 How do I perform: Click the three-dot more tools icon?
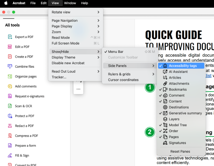[78, 89]
